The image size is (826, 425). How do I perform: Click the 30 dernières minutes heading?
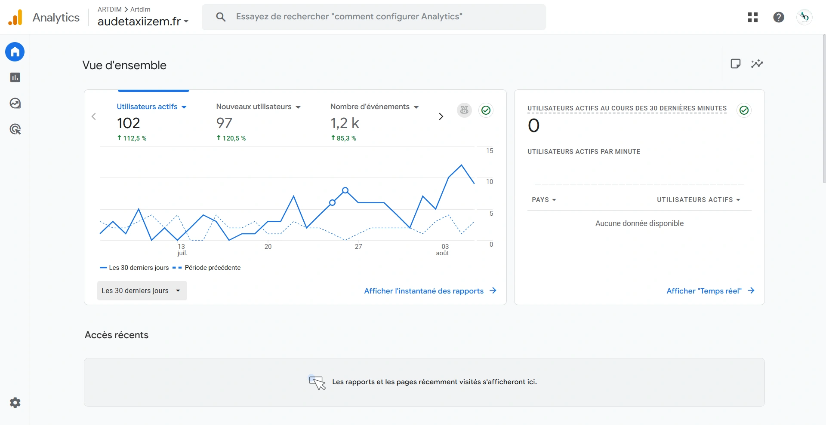(x=627, y=108)
